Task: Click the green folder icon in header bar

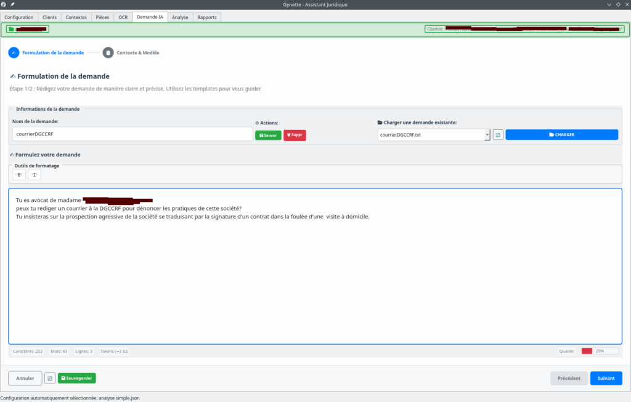Action: point(11,29)
